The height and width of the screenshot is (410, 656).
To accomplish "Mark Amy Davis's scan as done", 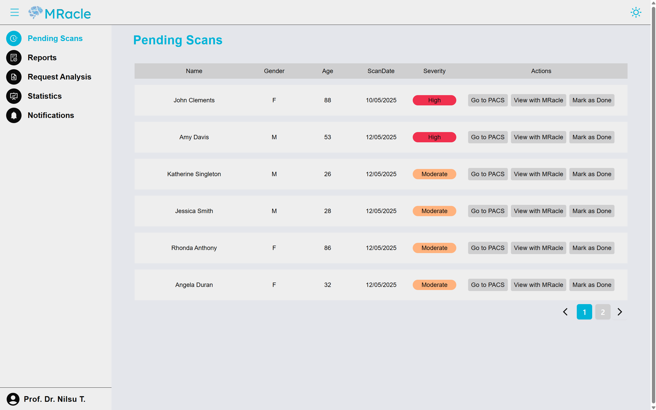I will click(591, 137).
